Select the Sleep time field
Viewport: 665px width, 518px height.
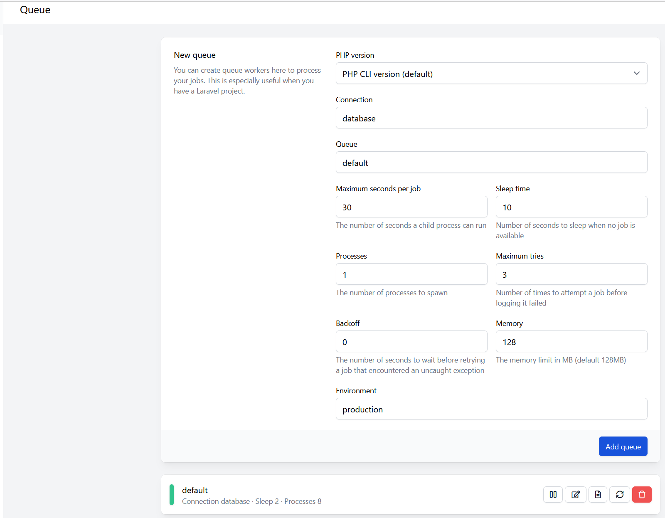[571, 207]
